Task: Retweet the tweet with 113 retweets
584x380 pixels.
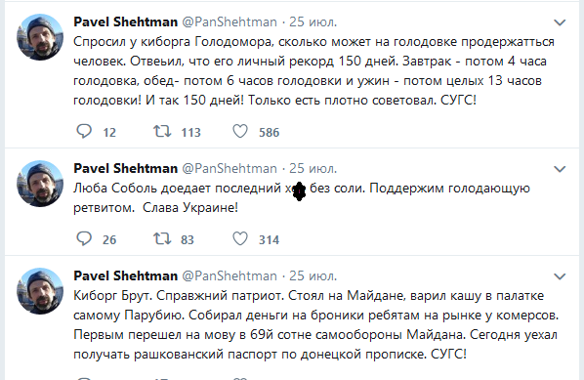Action: pyautogui.click(x=162, y=132)
